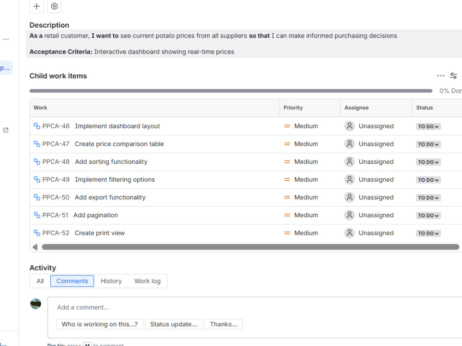This screenshot has height=346, width=462.
Task: Switch to the History tab
Action: click(111, 281)
